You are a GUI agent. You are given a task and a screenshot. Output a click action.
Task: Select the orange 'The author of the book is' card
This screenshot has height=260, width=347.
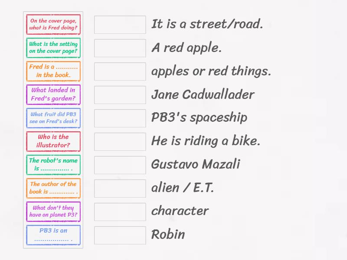click(x=53, y=188)
